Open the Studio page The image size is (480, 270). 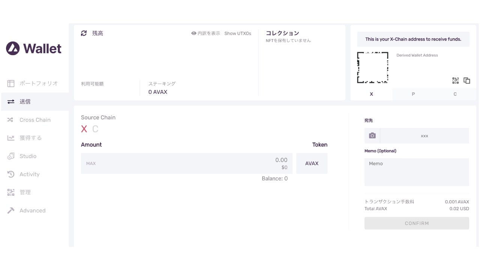[x=35, y=156]
